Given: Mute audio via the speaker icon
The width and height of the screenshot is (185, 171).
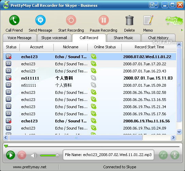Looking at the screenshot, I should 34,155.
